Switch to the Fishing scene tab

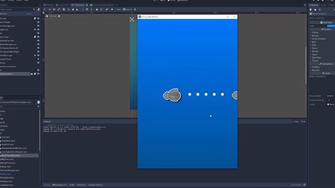(49, 5)
